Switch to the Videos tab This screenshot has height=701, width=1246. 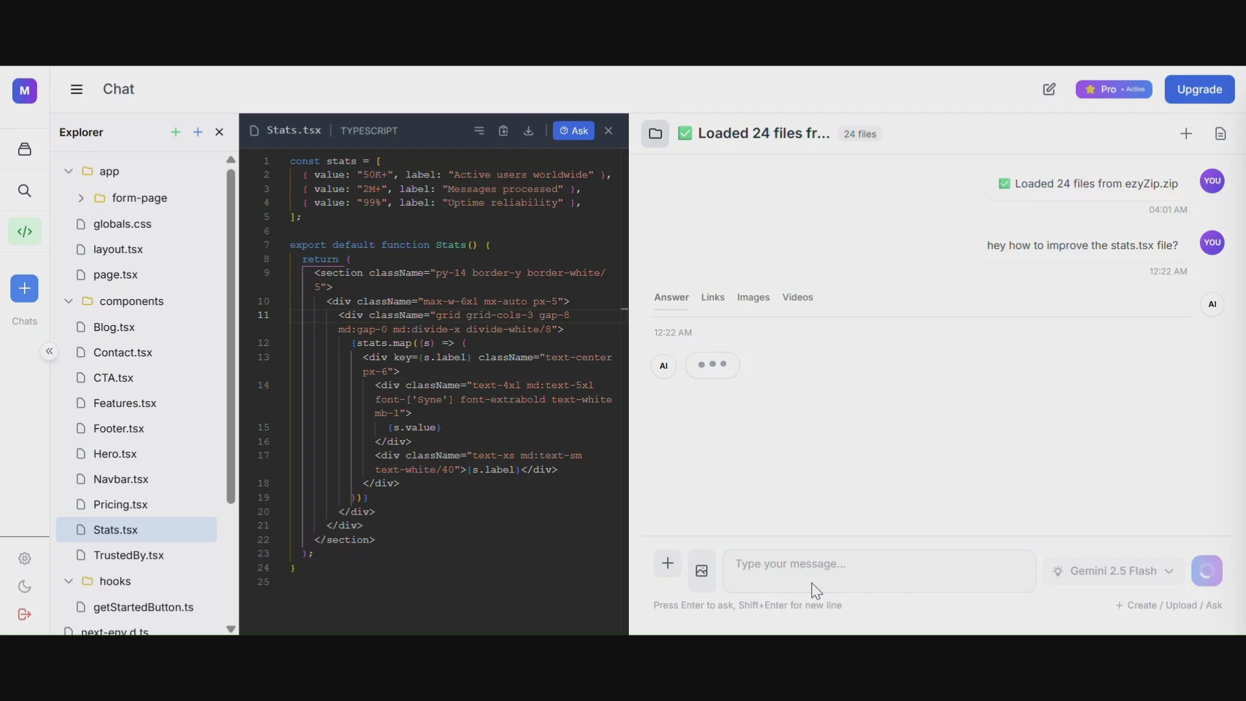tap(798, 297)
